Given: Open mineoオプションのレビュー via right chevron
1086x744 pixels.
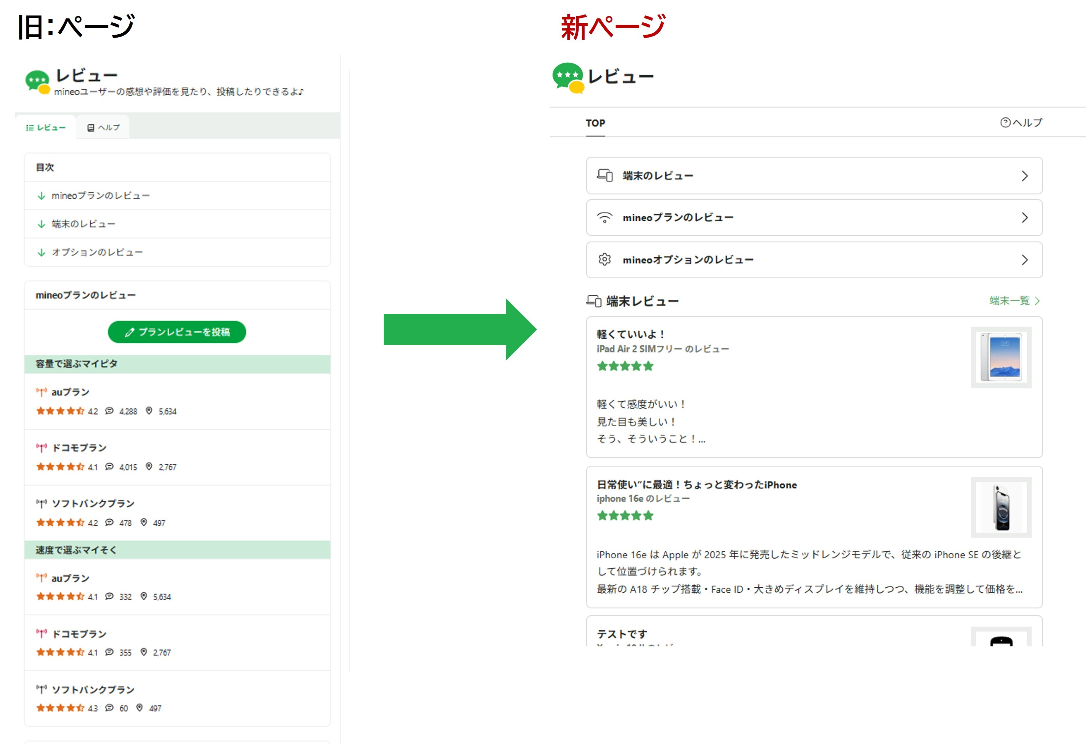Looking at the screenshot, I should [x=1024, y=260].
